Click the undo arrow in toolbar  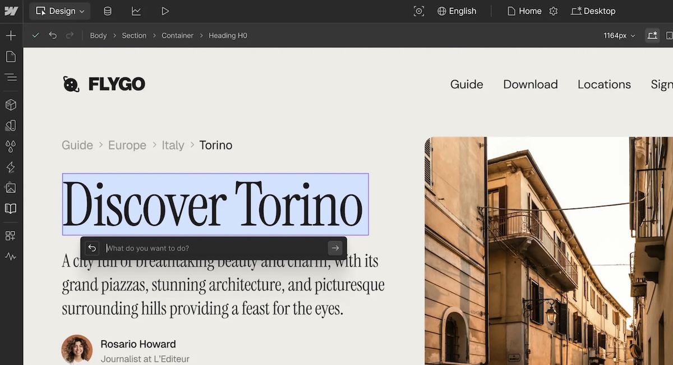click(x=53, y=35)
